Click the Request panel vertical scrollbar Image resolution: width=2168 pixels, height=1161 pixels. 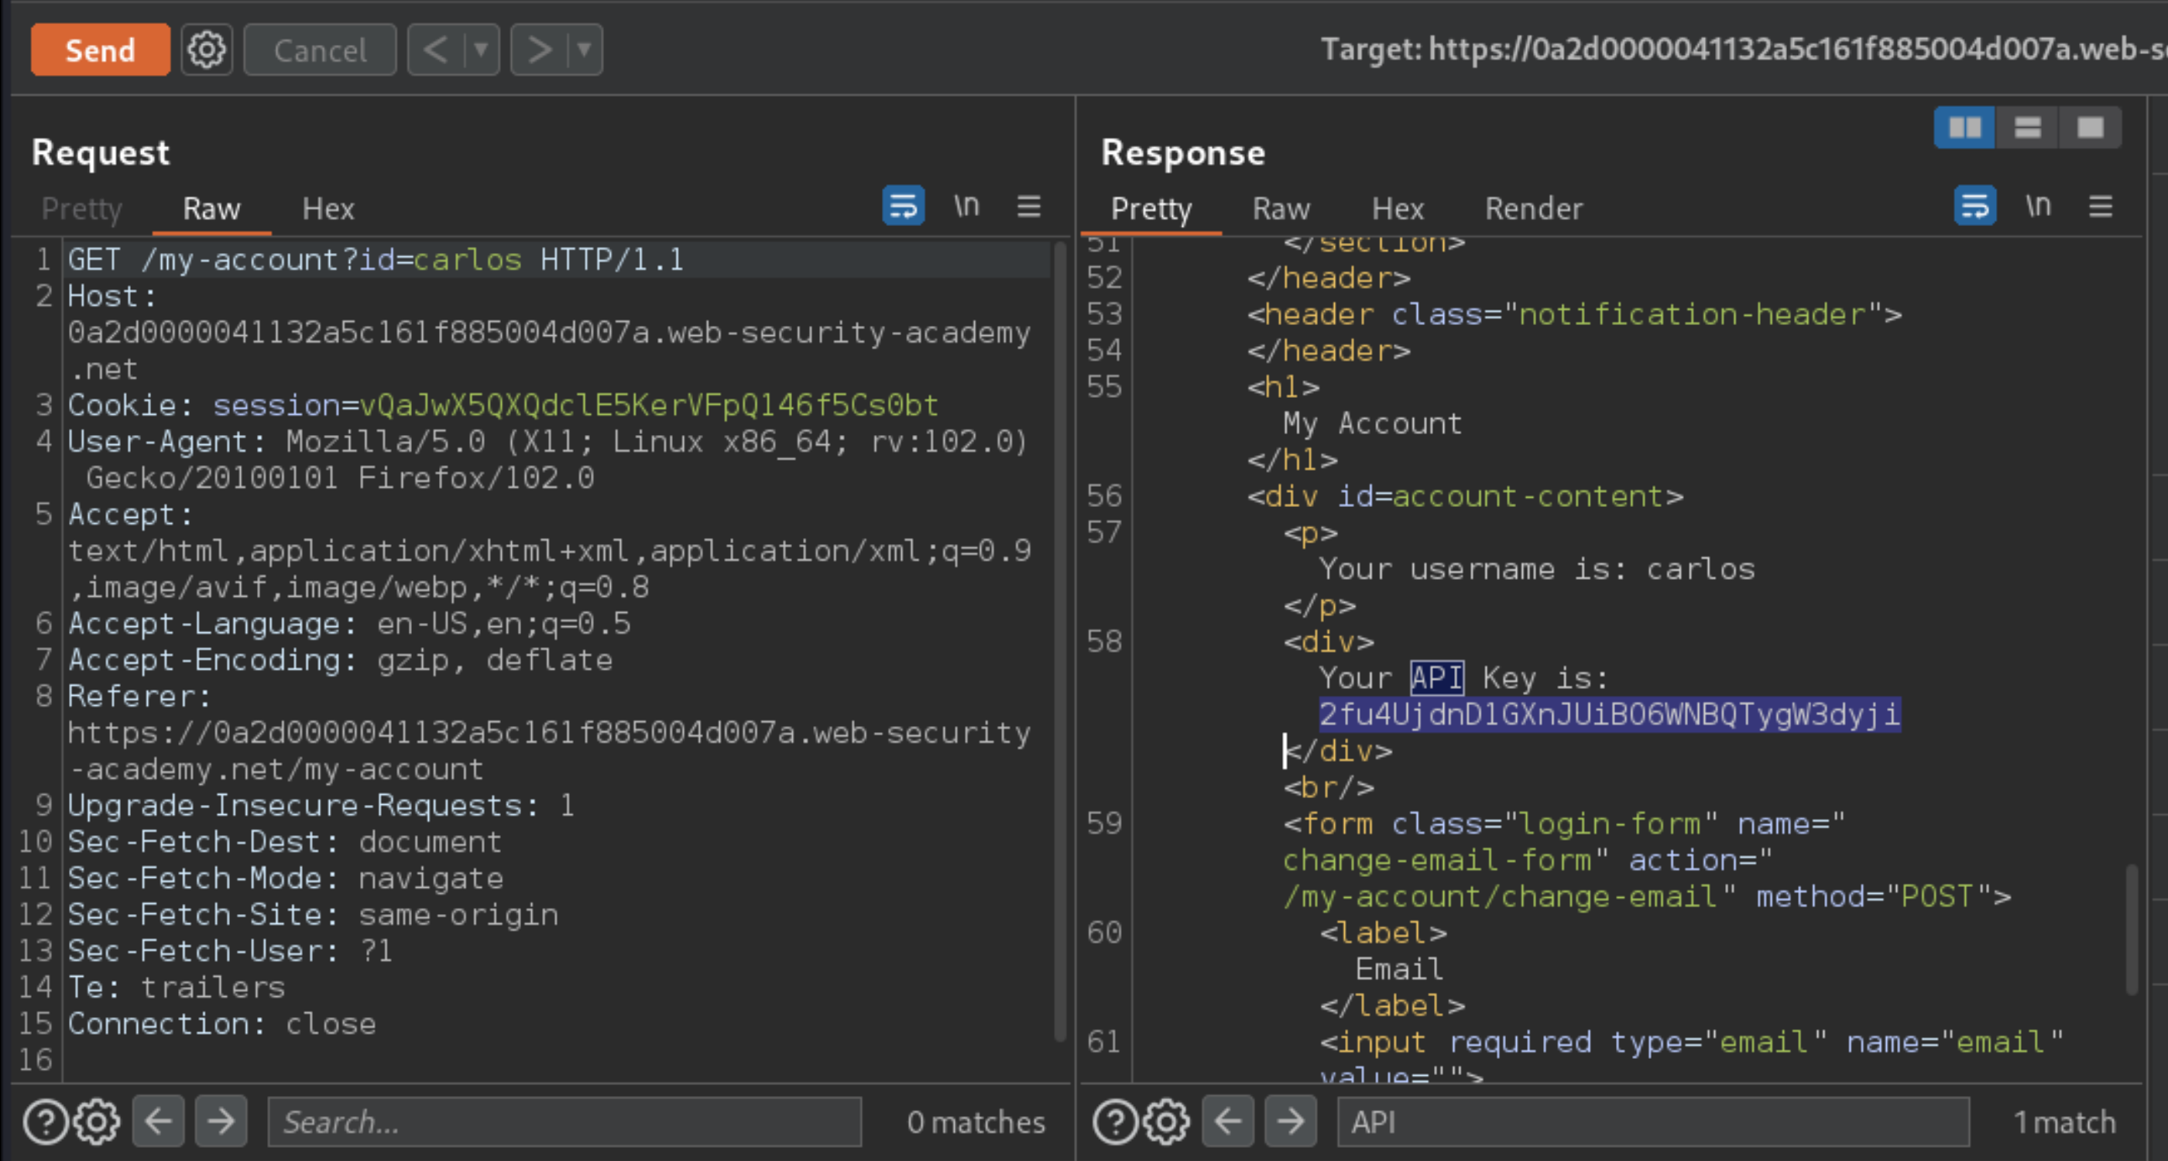pos(1061,641)
